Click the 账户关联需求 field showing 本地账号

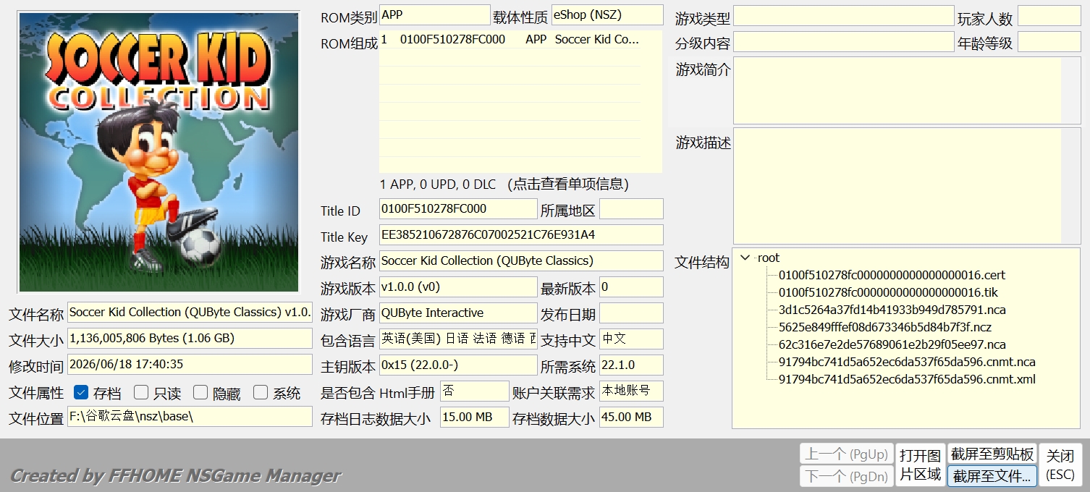[x=631, y=391]
